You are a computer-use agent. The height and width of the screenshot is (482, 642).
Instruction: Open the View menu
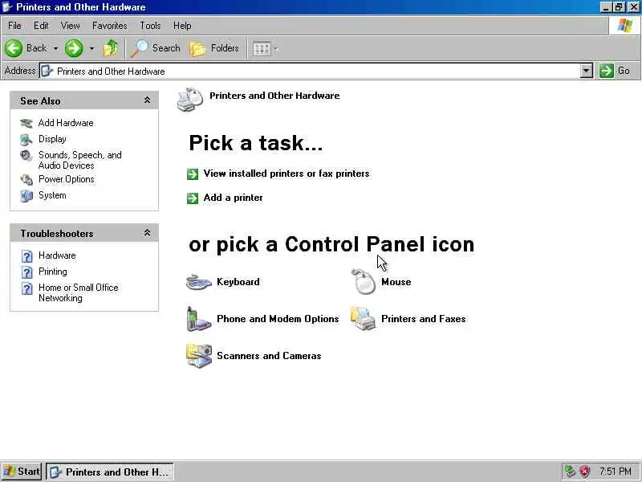70,26
